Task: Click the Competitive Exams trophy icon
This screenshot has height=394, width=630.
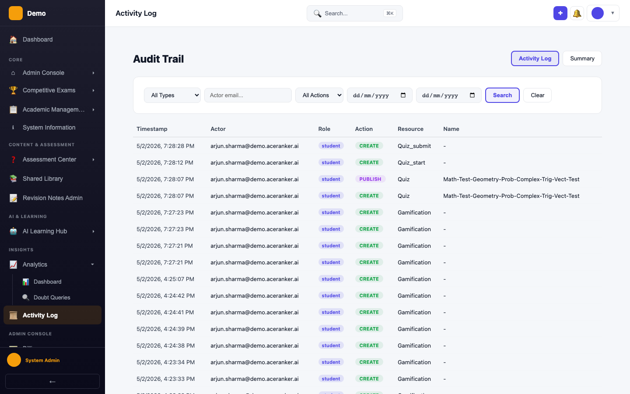Action: pos(13,90)
